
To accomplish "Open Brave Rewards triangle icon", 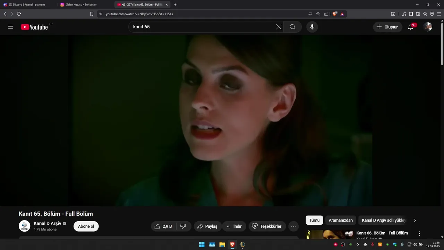I will [342, 14].
